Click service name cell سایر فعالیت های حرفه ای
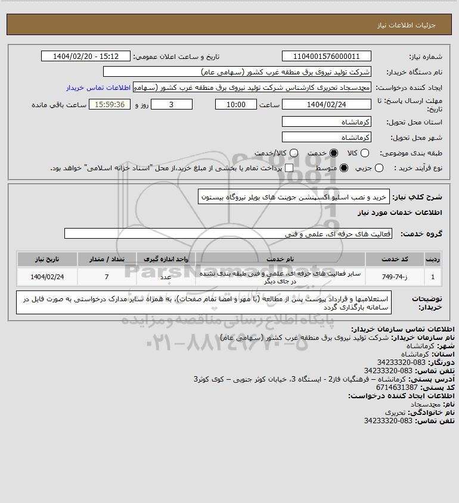The width and height of the screenshot is (459, 503). [280, 277]
